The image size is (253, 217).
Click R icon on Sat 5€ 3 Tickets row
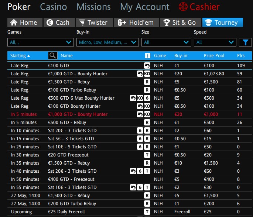click(x=147, y=138)
